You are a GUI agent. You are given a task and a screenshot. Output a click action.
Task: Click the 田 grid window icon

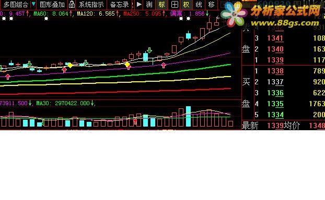pyautogui.click(x=175, y=5)
